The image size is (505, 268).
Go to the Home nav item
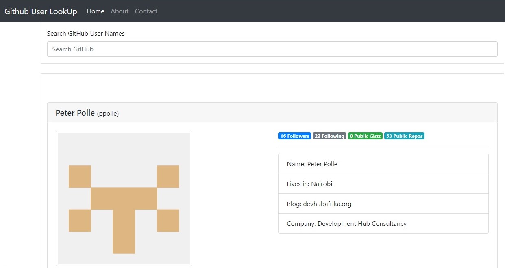pyautogui.click(x=96, y=11)
